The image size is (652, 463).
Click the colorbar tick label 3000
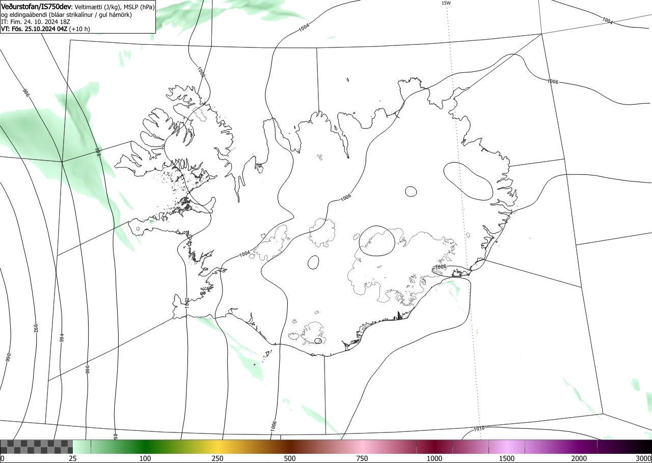pos(644,458)
